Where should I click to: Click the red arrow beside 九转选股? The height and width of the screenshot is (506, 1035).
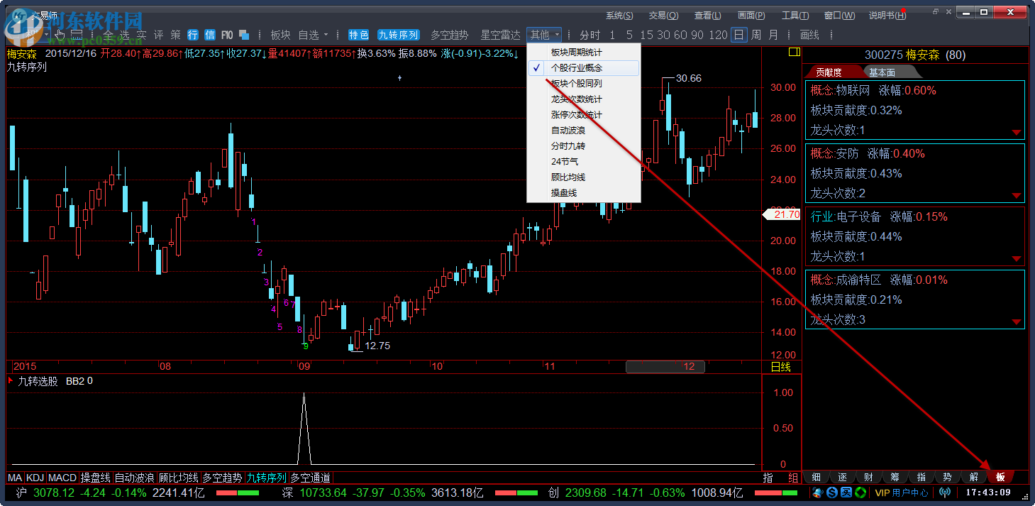pyautogui.click(x=11, y=381)
